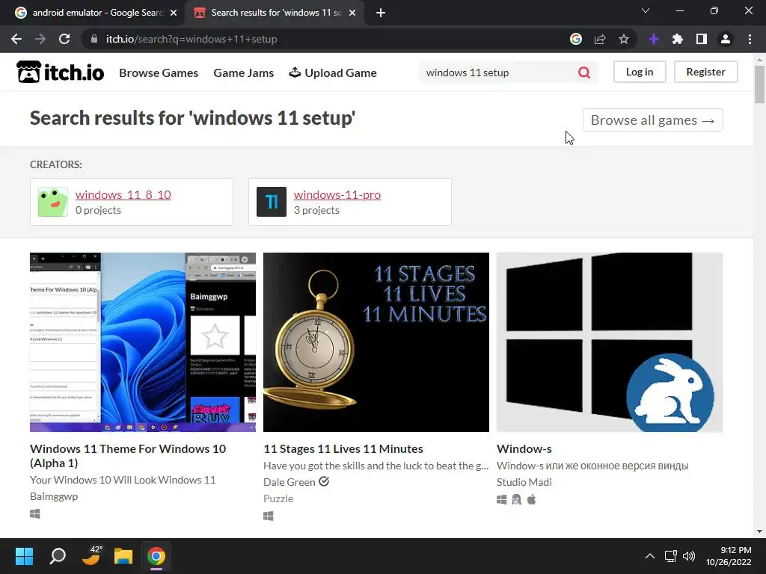Click Upload Game in the navigation
Image resolution: width=766 pixels, height=574 pixels.
[333, 72]
